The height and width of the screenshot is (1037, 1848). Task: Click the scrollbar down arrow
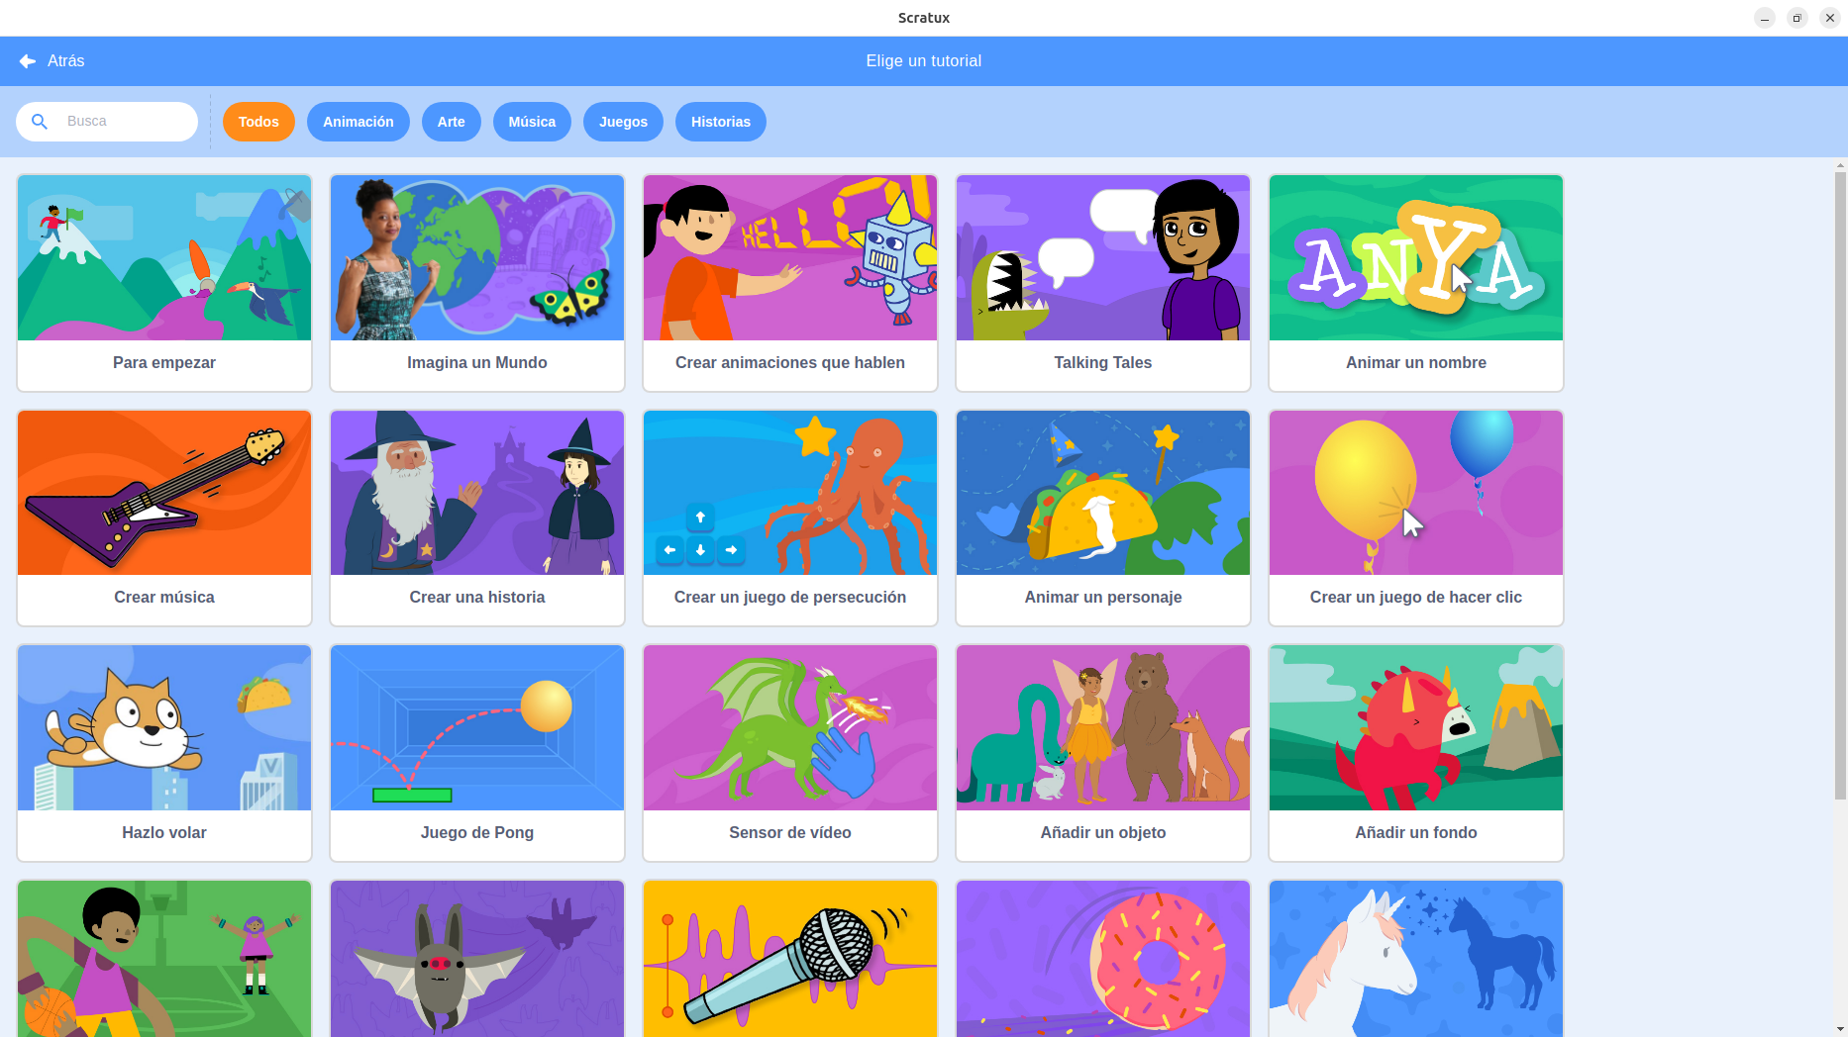(1840, 1029)
